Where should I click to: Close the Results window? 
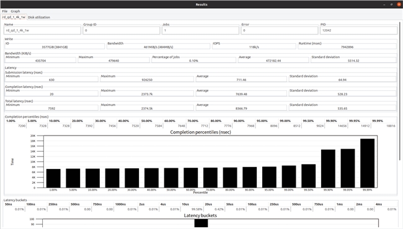click(x=399, y=4)
